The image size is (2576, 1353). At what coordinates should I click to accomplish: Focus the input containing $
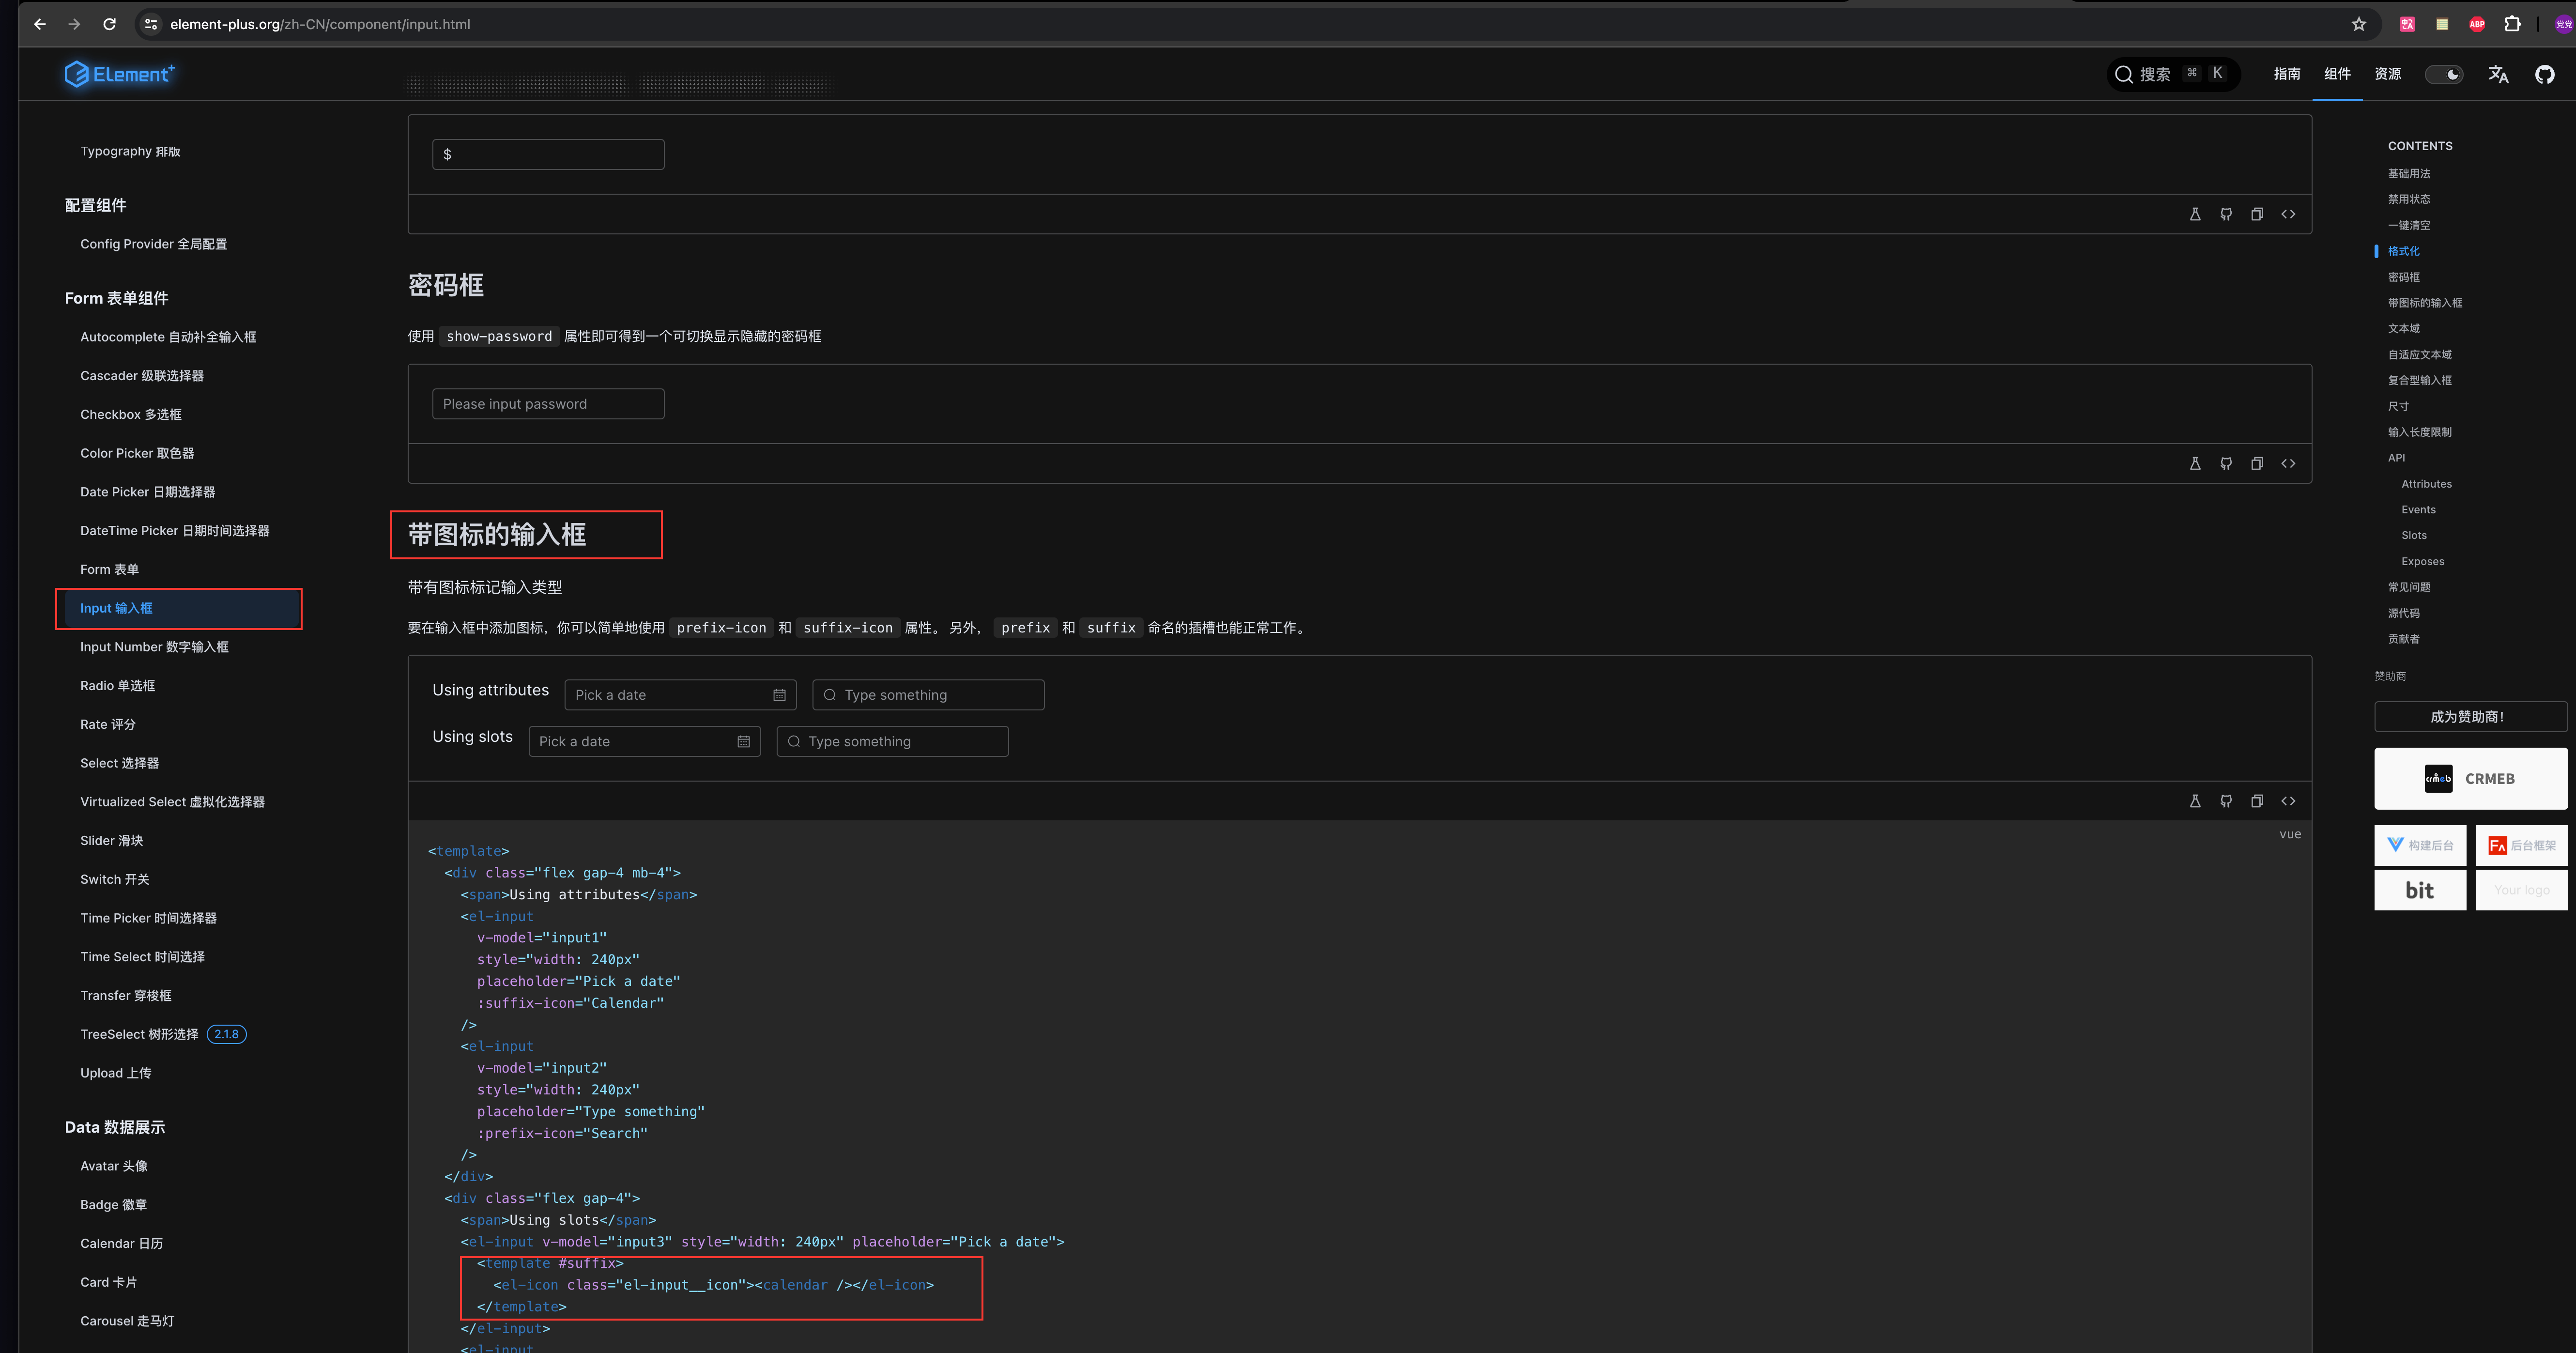click(548, 154)
